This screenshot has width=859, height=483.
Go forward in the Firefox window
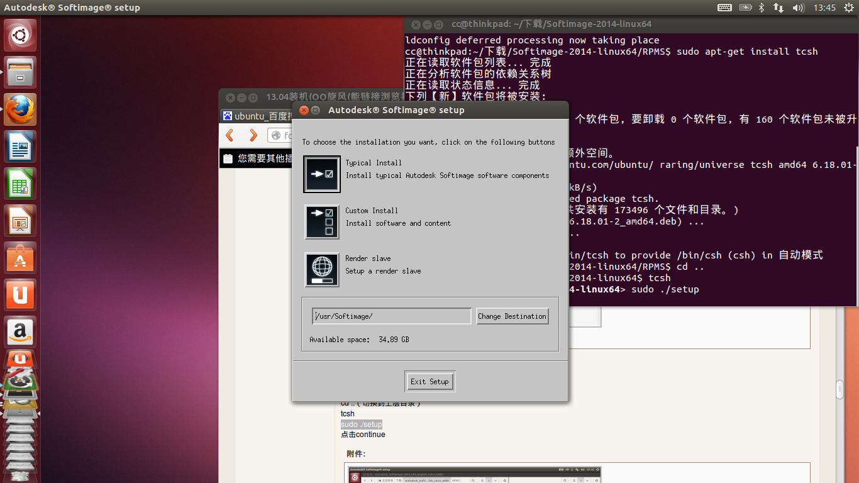point(253,135)
